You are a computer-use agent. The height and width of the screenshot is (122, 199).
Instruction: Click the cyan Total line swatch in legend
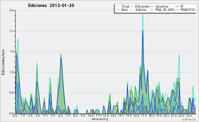pyautogui.click(x=118, y=7)
